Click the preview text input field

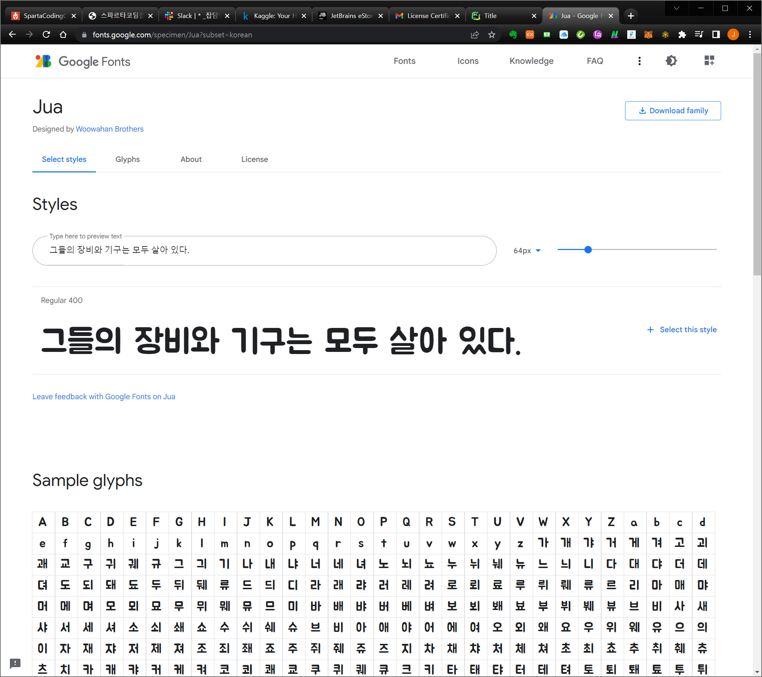point(264,250)
